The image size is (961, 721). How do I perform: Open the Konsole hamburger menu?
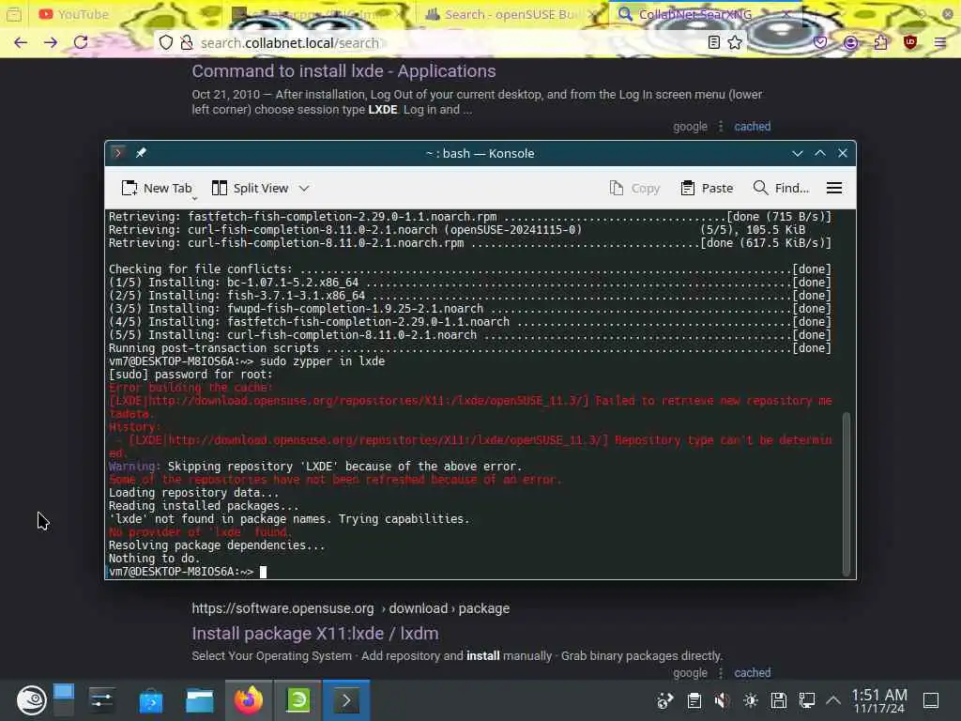coord(834,188)
